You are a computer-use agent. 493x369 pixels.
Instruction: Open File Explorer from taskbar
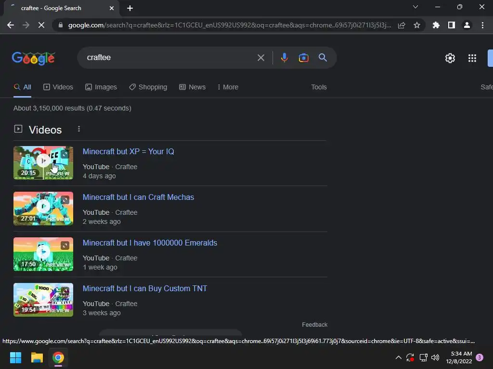37,357
